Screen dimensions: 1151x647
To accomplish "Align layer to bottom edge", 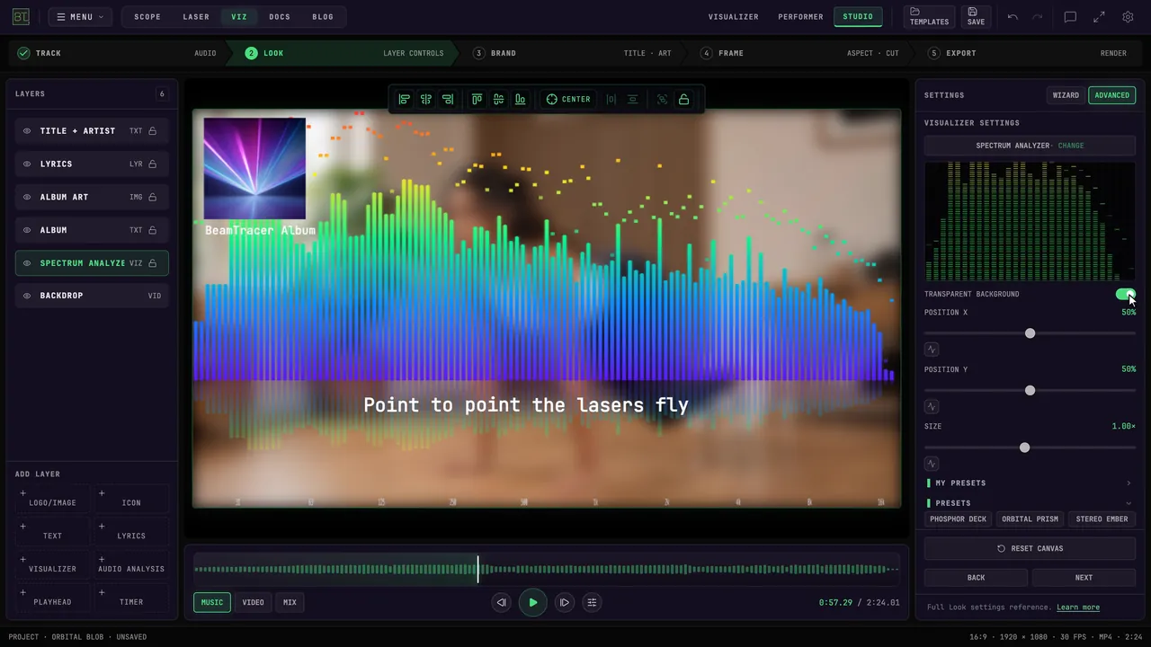I will pos(520,99).
